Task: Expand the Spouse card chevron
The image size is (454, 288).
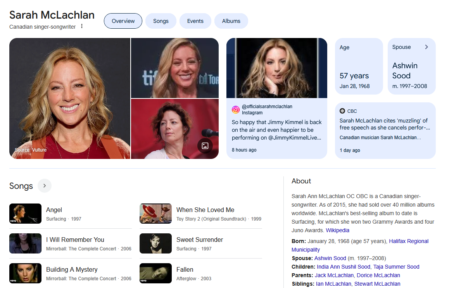Action: pyautogui.click(x=426, y=47)
